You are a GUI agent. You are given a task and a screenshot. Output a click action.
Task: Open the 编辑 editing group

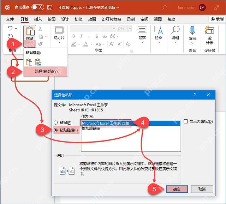175,35
